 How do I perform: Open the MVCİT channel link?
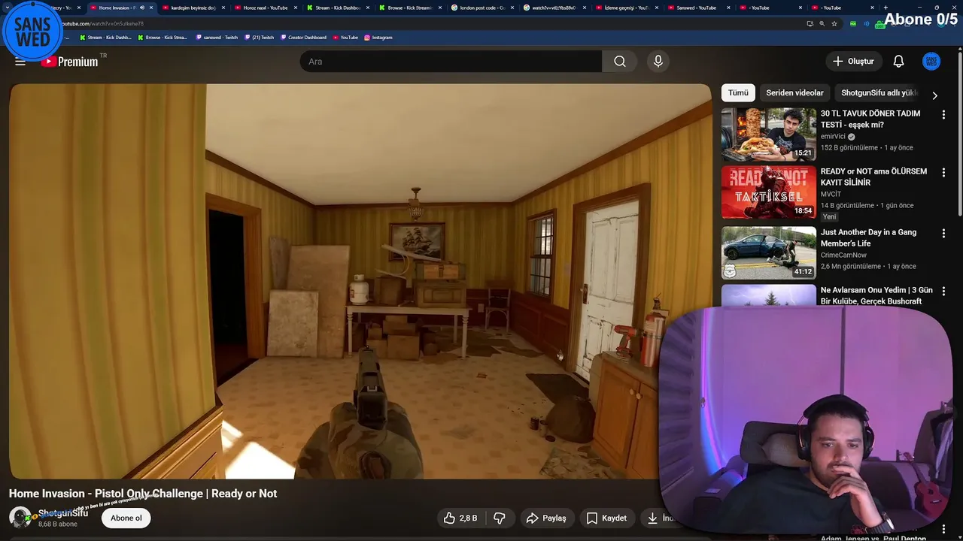[x=831, y=195]
